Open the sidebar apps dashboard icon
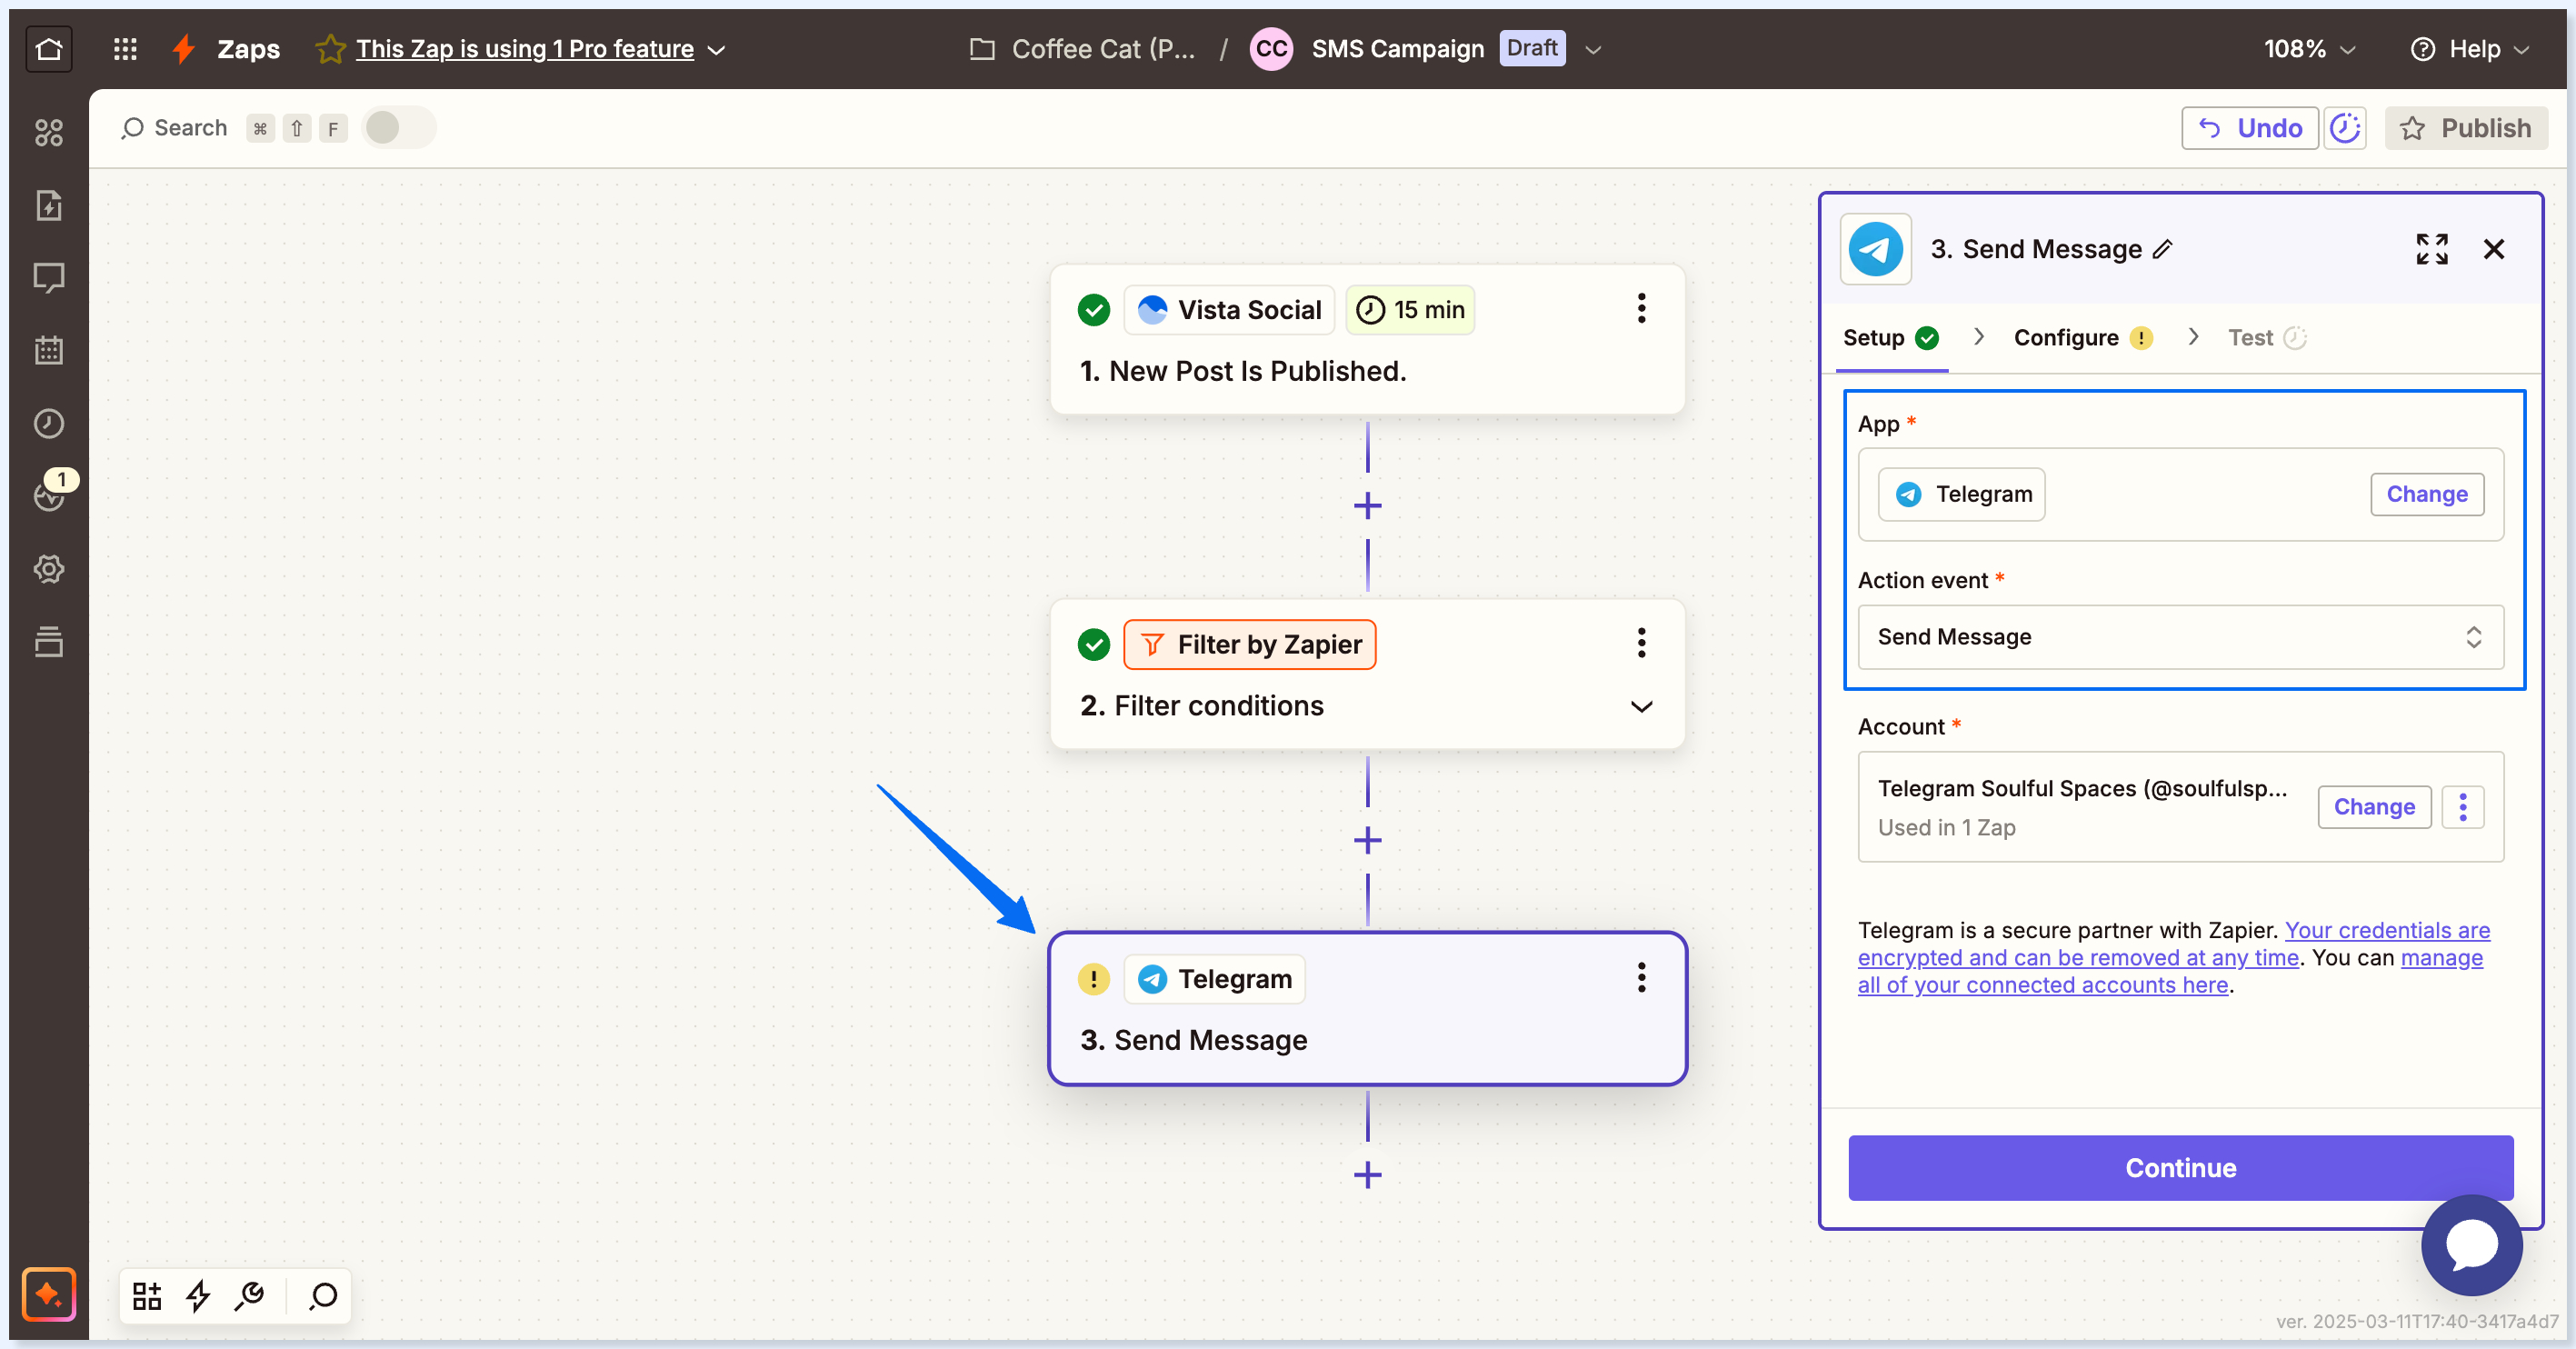The image size is (2576, 1349). tap(49, 132)
